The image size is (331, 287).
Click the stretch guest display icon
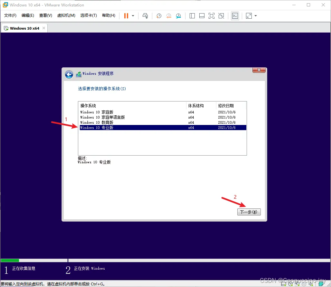pyautogui.click(x=249, y=16)
